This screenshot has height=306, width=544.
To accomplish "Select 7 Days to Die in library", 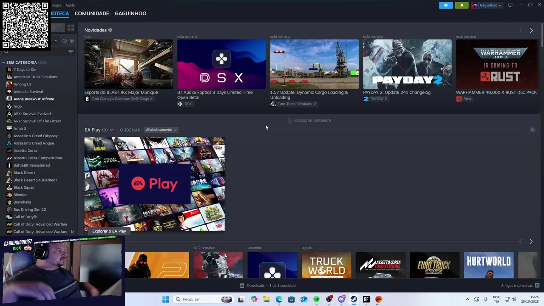I will (25, 70).
